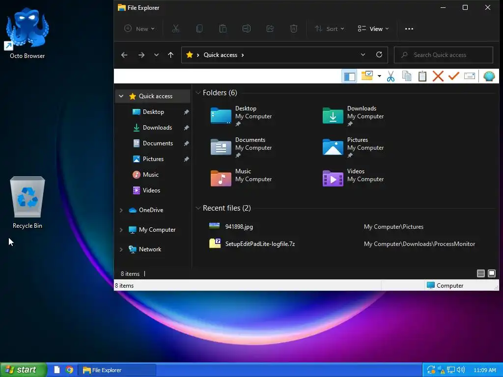503x377 pixels.
Task: Click the blue scissors Cut icon in the classic toolbar
Action: click(x=391, y=76)
